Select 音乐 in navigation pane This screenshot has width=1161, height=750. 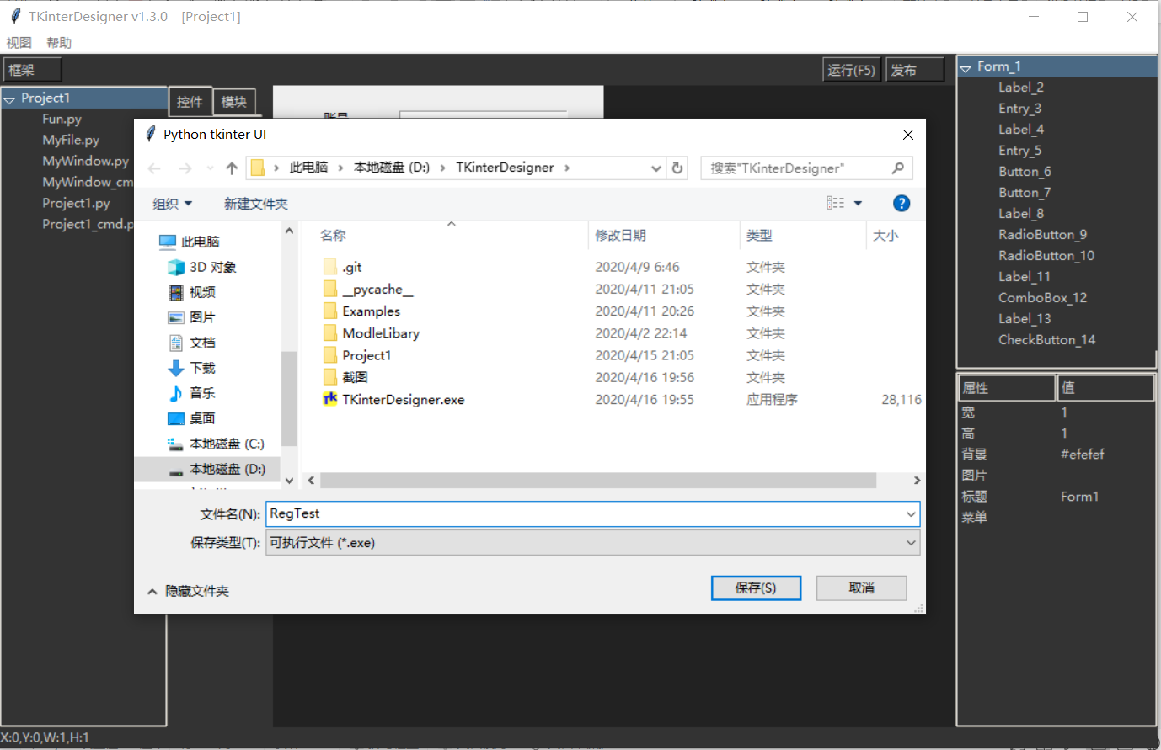point(192,393)
